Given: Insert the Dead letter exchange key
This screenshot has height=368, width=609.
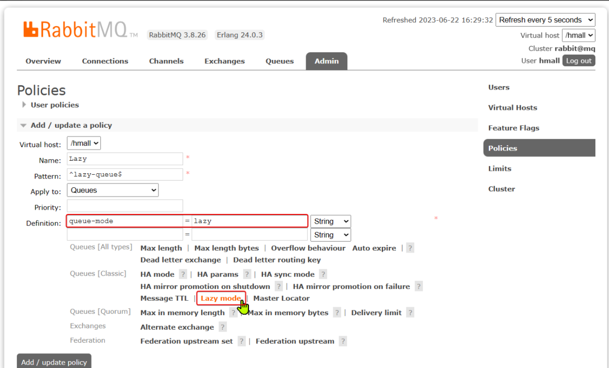Looking at the screenshot, I should pyautogui.click(x=180, y=260).
